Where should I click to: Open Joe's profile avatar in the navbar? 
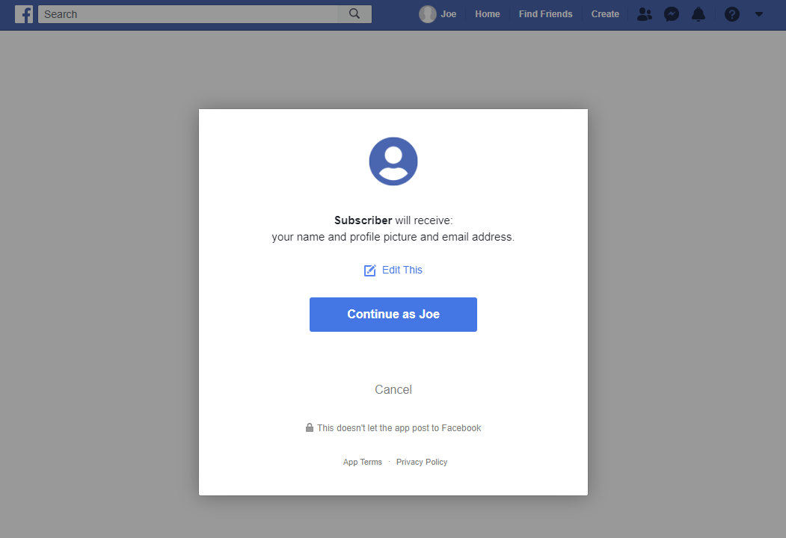point(428,14)
